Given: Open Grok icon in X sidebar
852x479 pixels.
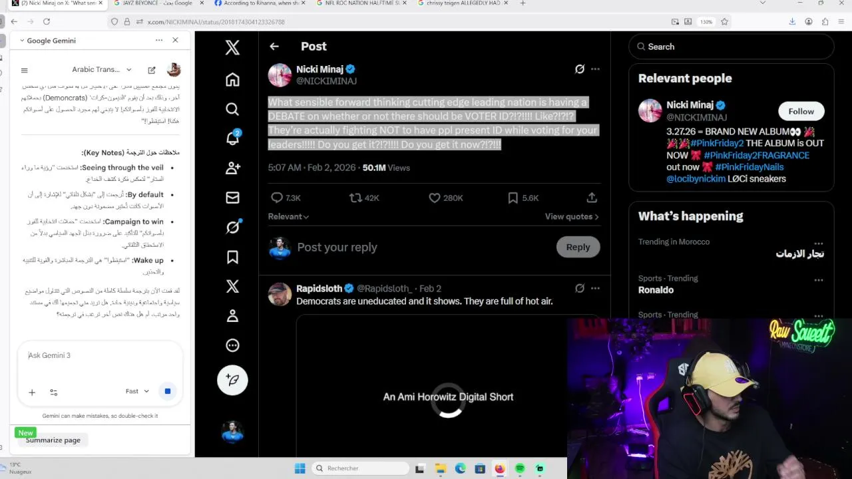Looking at the screenshot, I should click(x=232, y=227).
